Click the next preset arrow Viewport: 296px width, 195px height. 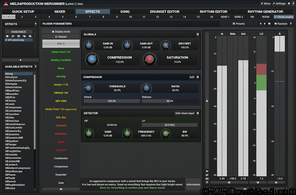pyautogui.click(x=265, y=24)
